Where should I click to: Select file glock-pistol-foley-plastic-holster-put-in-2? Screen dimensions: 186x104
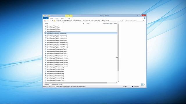[x=58, y=59]
